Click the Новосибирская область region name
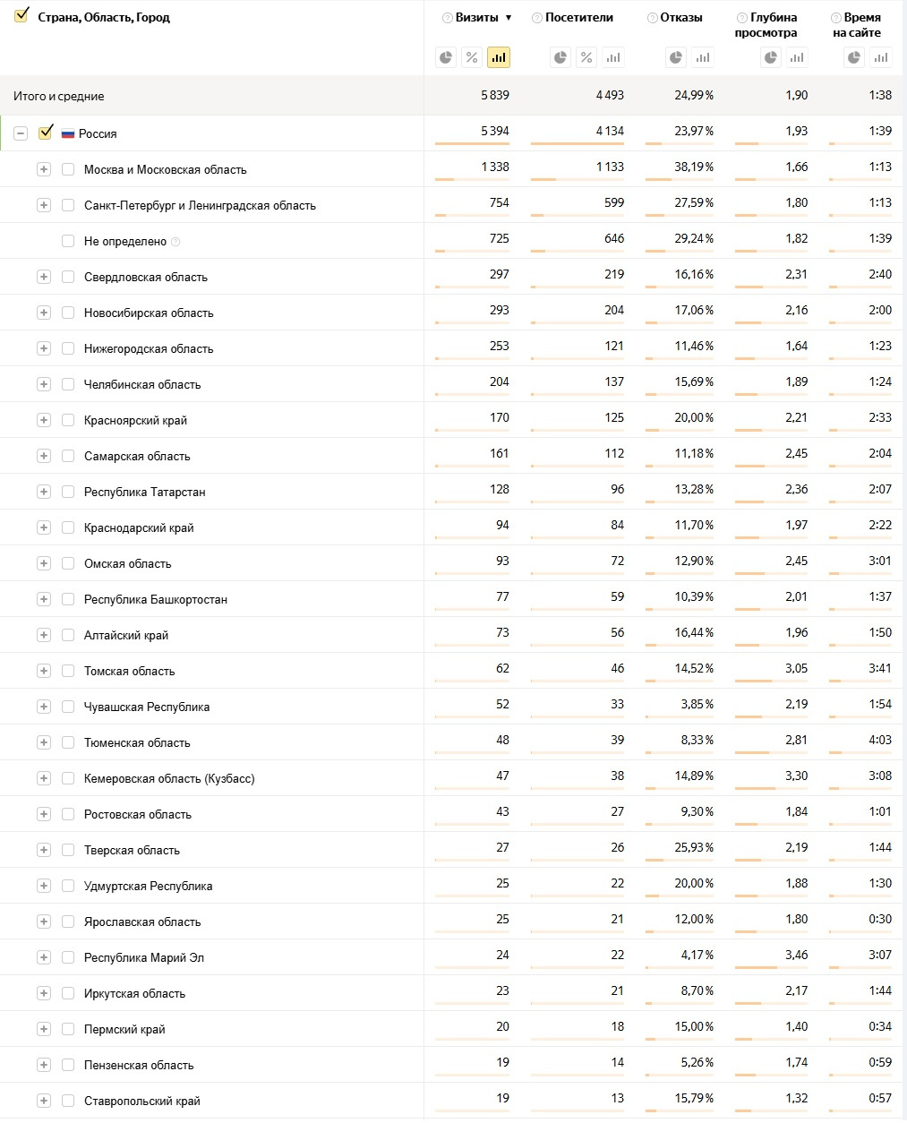The image size is (907, 1123). click(149, 313)
